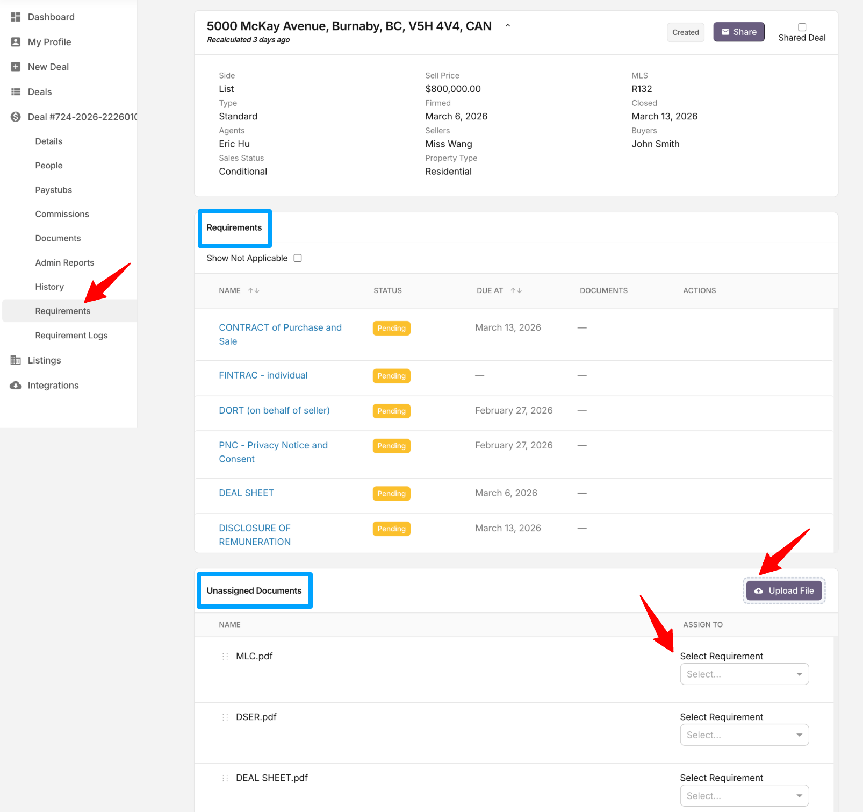Sort requirements by Name column arrows

coord(254,290)
